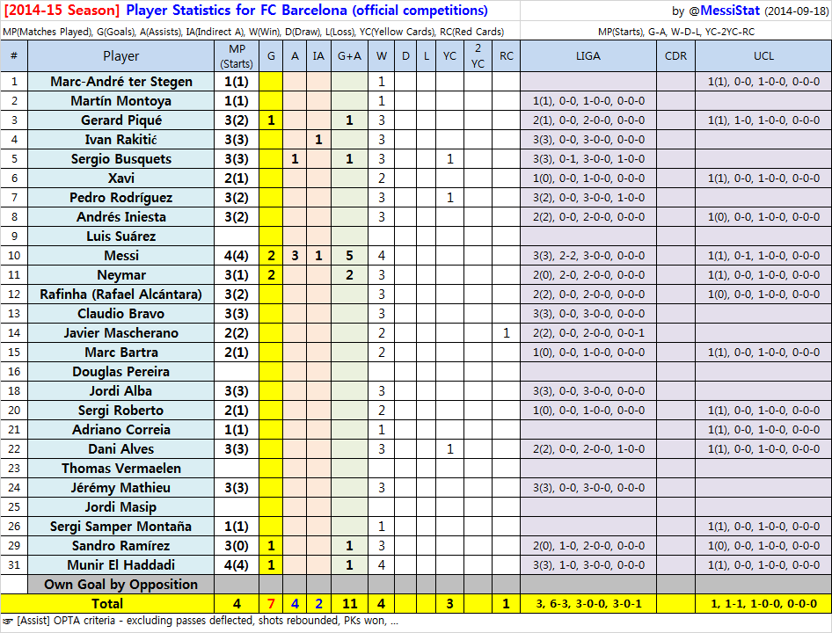
Task: Click the red total goals value 7
Action: click(x=271, y=604)
